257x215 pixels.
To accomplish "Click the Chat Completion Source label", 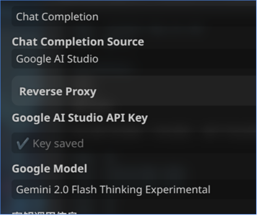I will 78,42.
